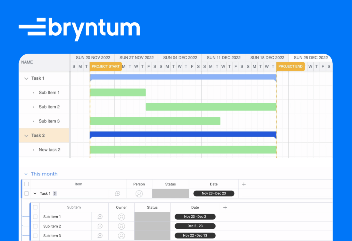Screen dimensions: 352x241
Task: Click the Sub item 3 owner avatar icon
Action: [121, 236]
